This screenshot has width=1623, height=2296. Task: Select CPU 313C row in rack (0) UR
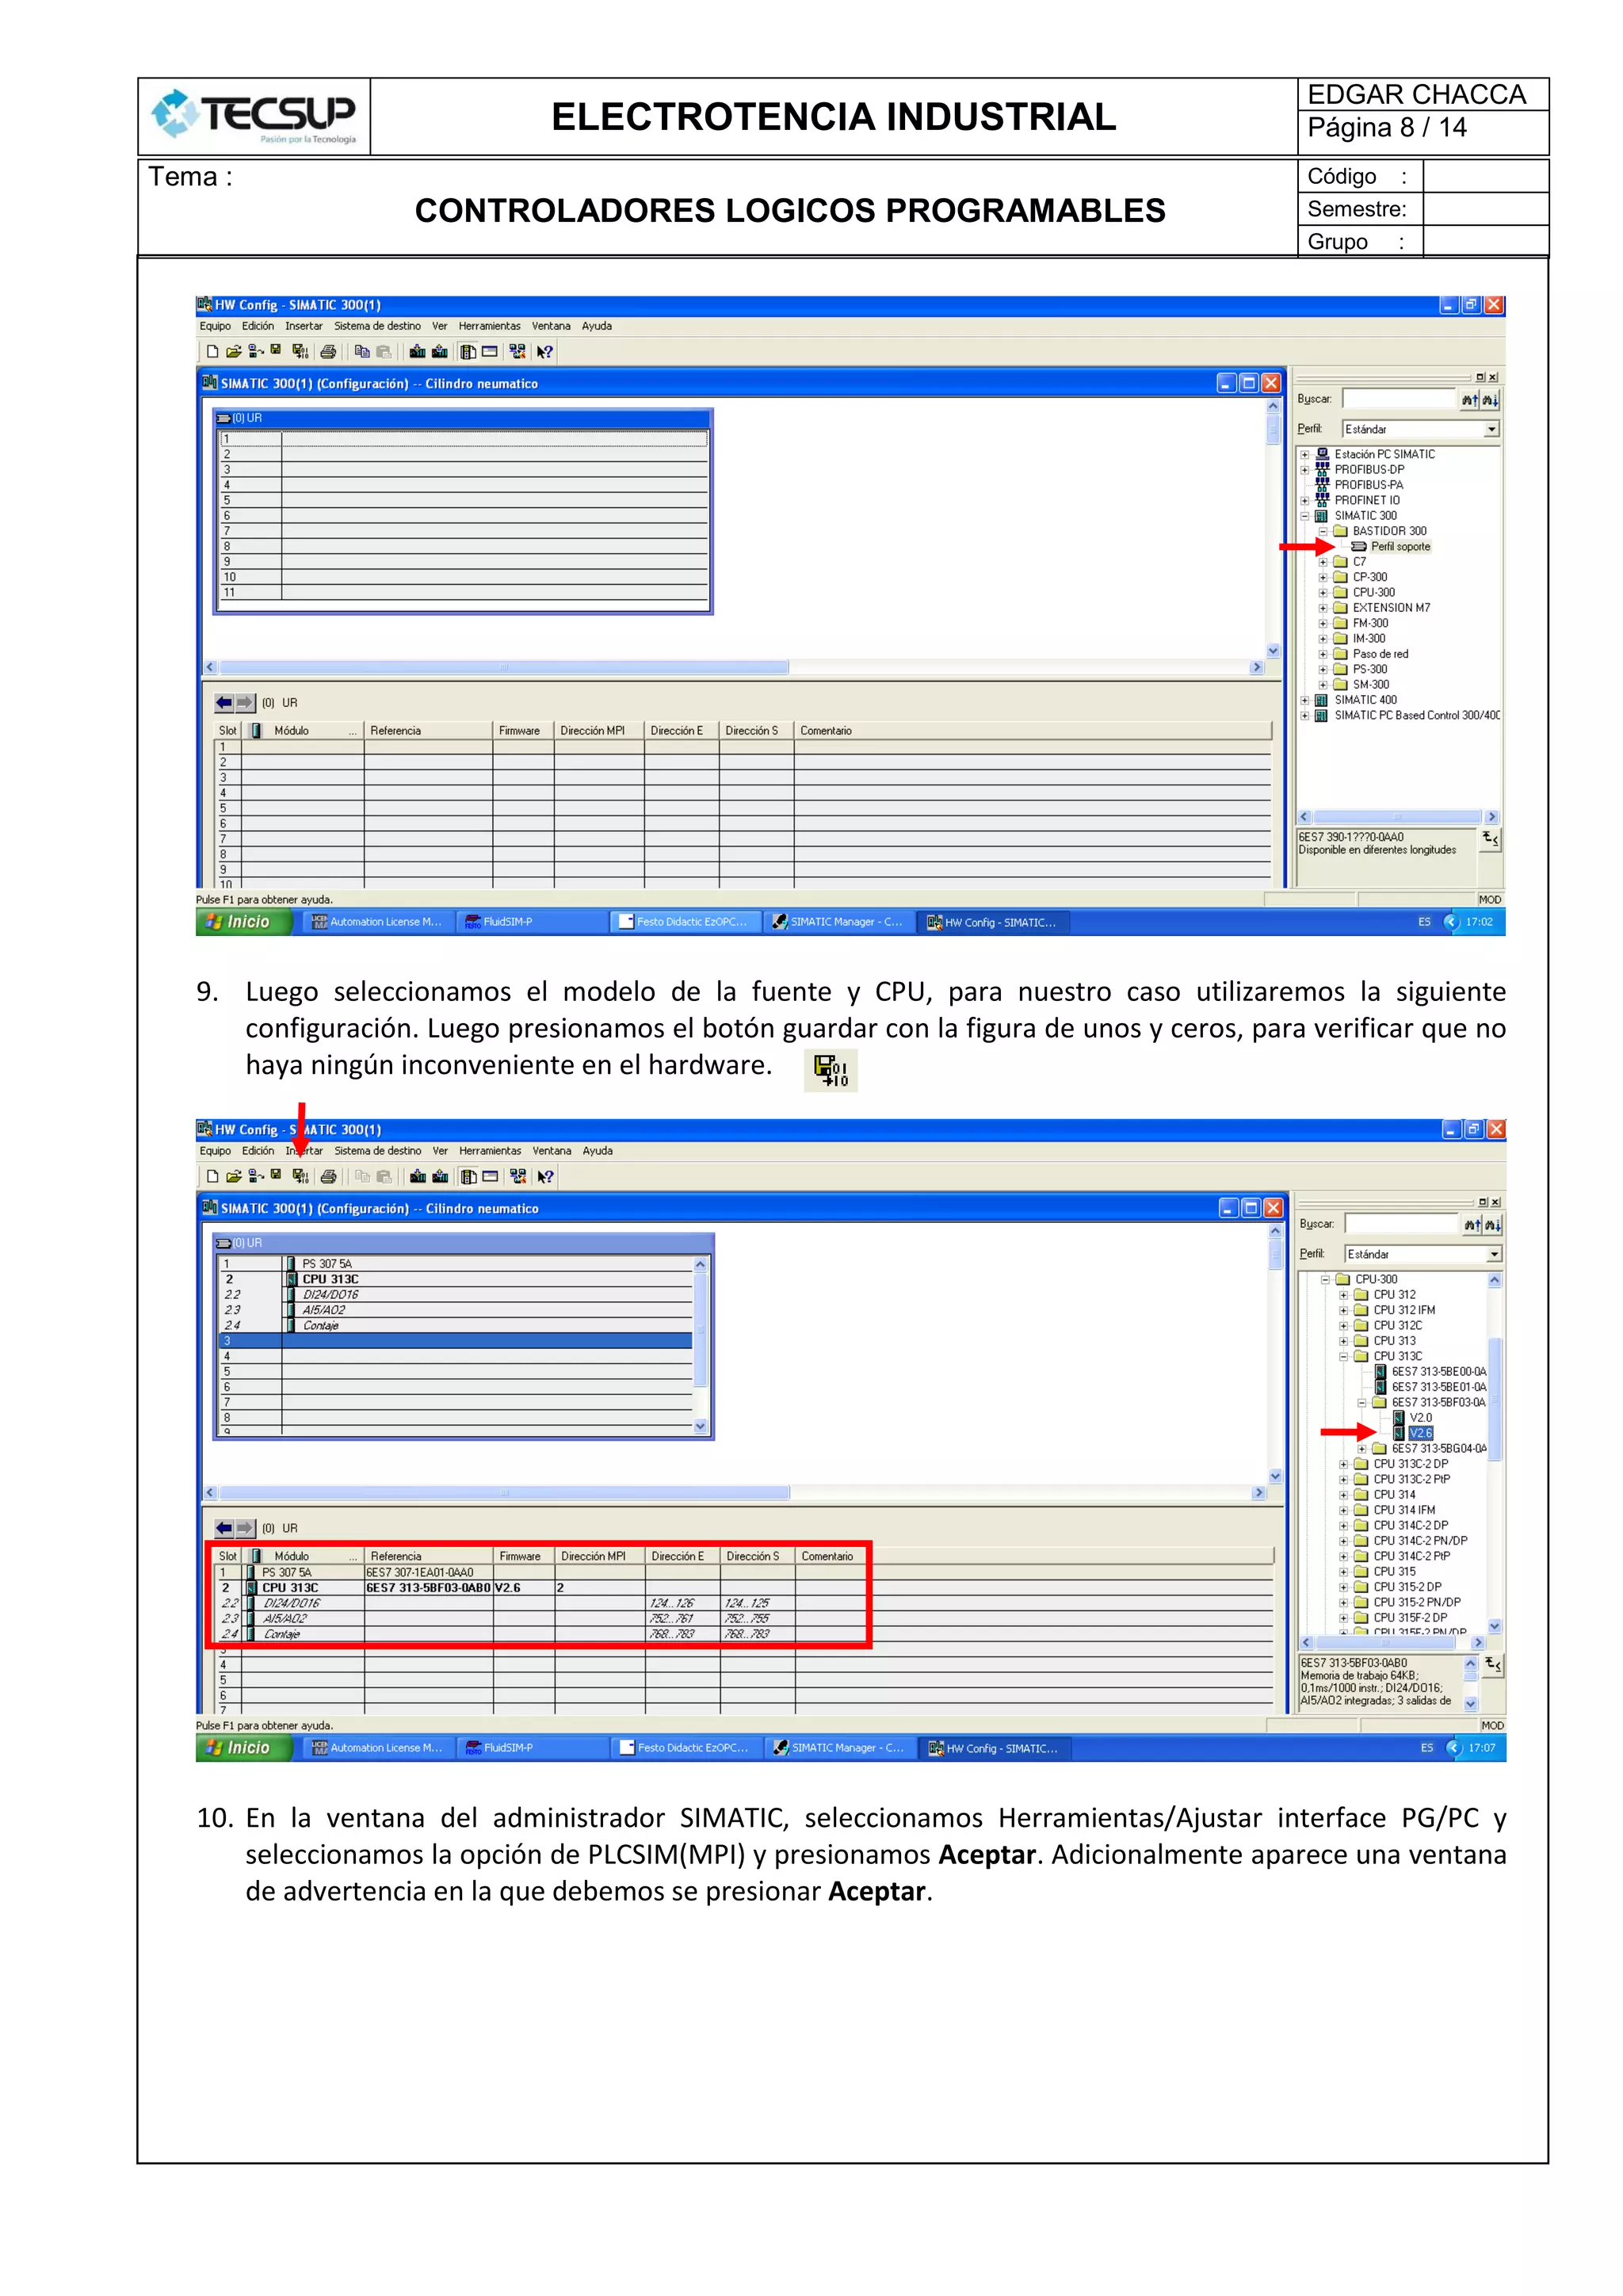point(455,1279)
